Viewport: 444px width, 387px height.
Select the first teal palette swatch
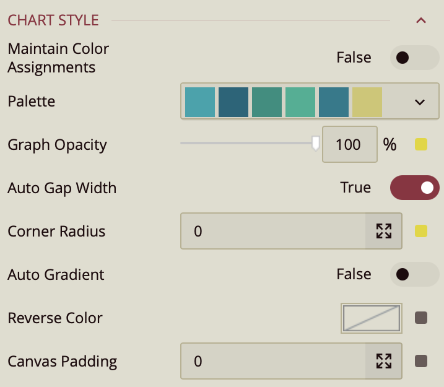pos(200,102)
